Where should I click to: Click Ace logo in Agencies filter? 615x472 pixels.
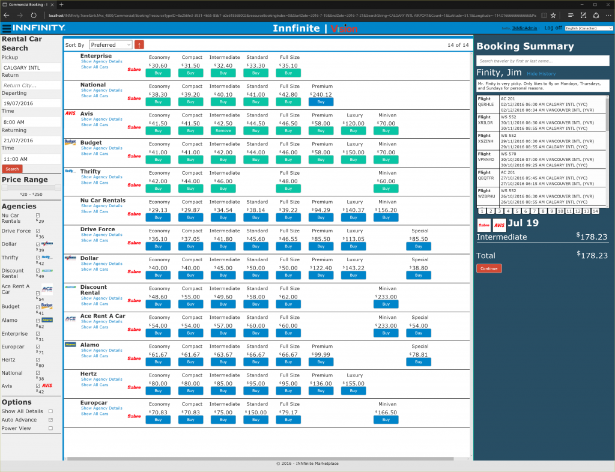click(x=47, y=289)
